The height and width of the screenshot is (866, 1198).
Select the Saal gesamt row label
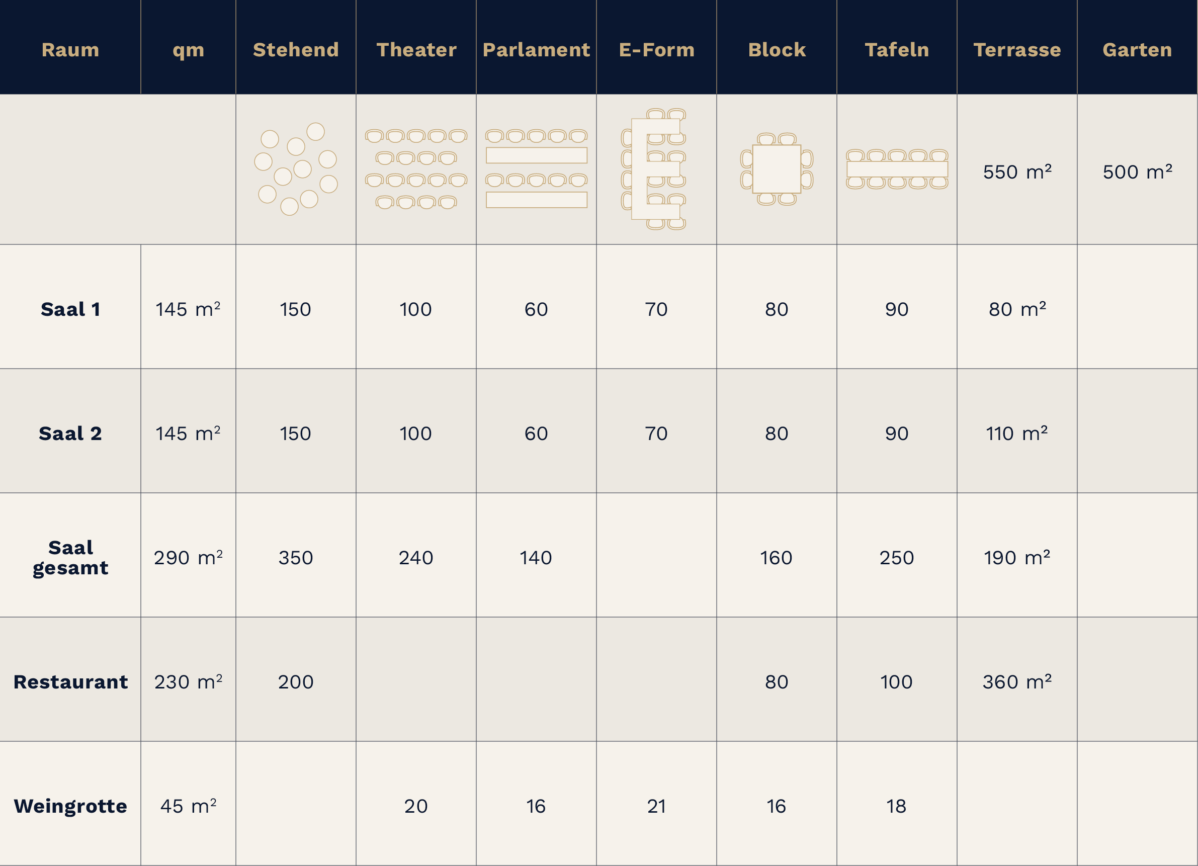[70, 558]
